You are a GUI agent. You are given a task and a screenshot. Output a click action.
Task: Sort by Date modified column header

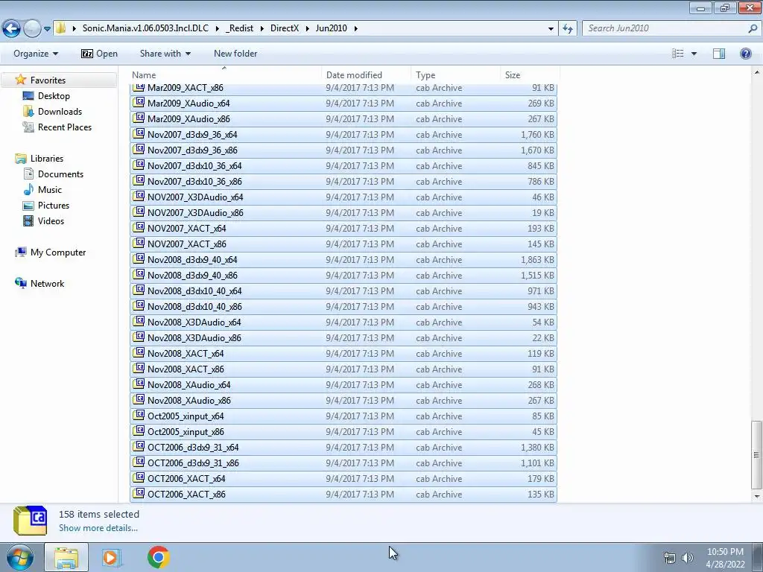tap(354, 75)
